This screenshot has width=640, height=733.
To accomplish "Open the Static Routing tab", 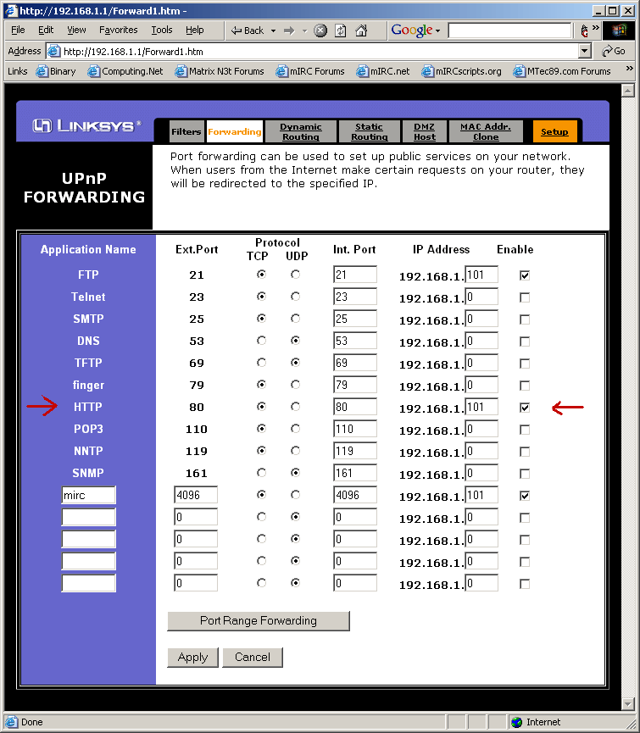I will point(370,131).
